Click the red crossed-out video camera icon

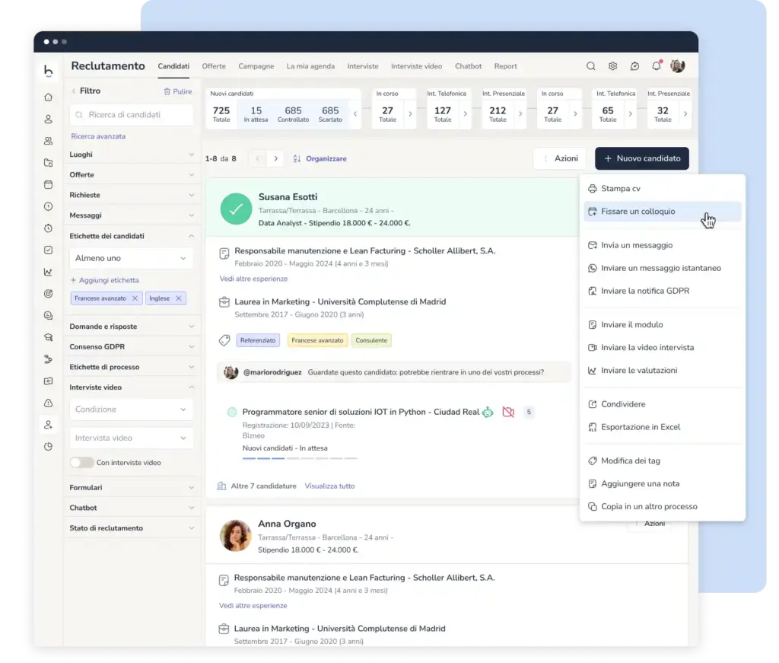[x=507, y=412]
